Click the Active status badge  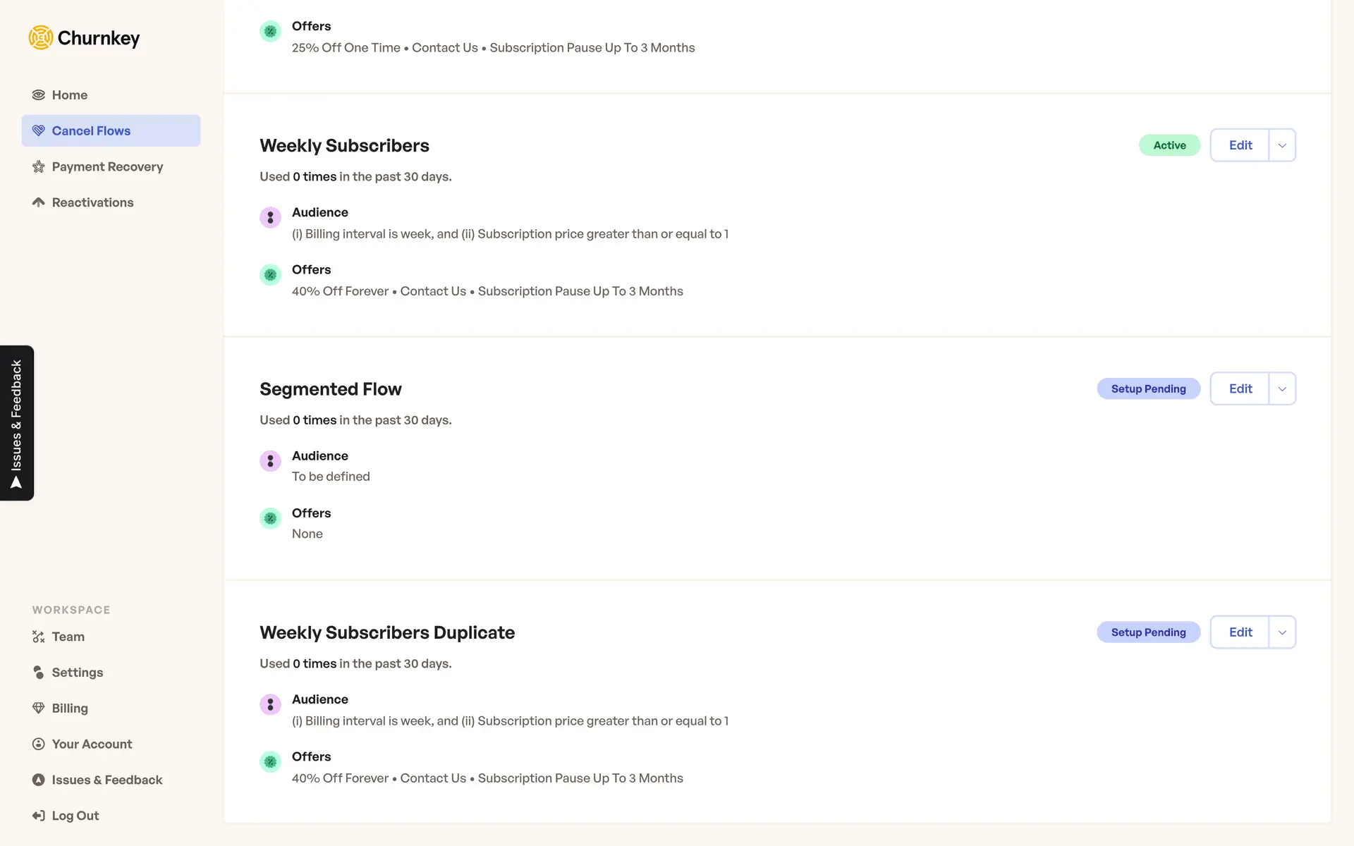[x=1169, y=145]
